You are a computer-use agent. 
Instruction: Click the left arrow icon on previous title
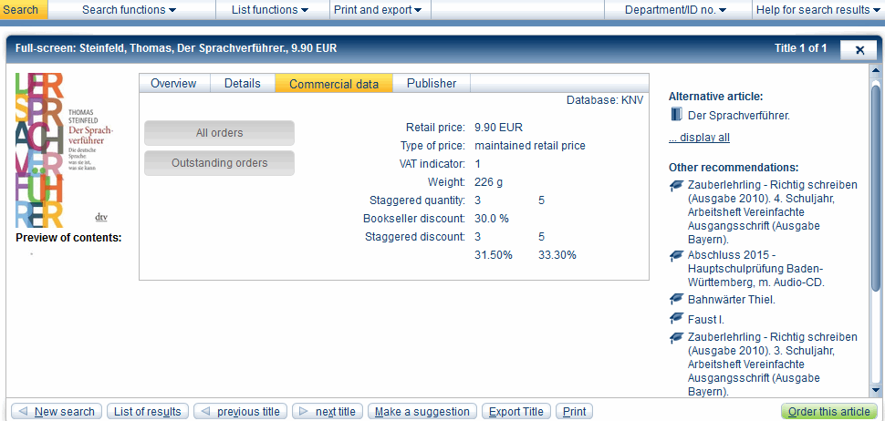205,412
